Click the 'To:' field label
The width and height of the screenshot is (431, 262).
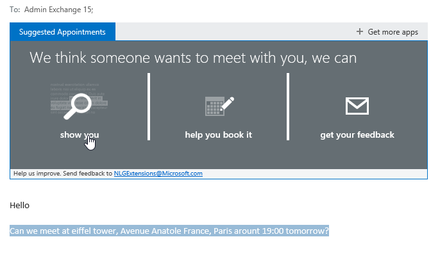(15, 10)
